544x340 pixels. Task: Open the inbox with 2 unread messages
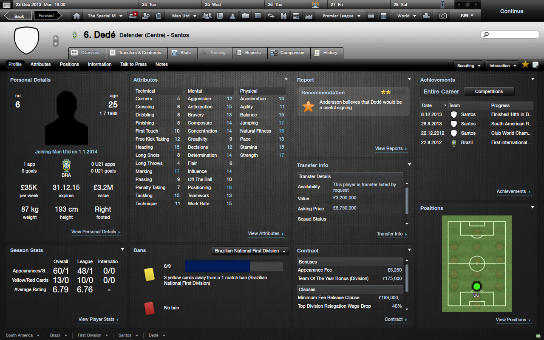click(133, 16)
